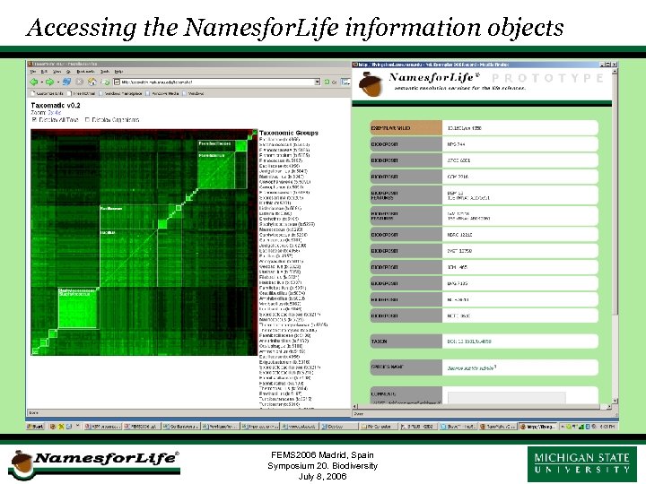The width and height of the screenshot is (646, 484).
Task: Click the system tray clock
Action: [609, 427]
